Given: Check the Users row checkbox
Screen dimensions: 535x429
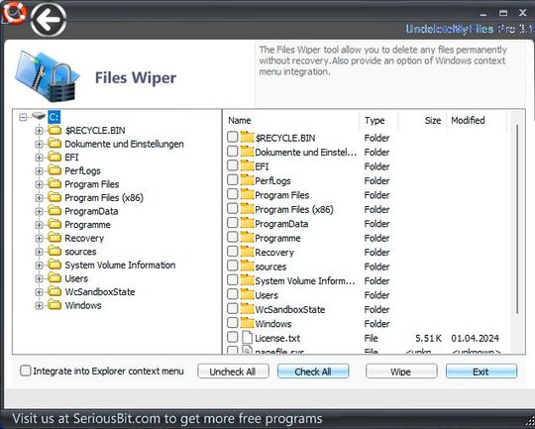Looking at the screenshot, I should click(233, 294).
